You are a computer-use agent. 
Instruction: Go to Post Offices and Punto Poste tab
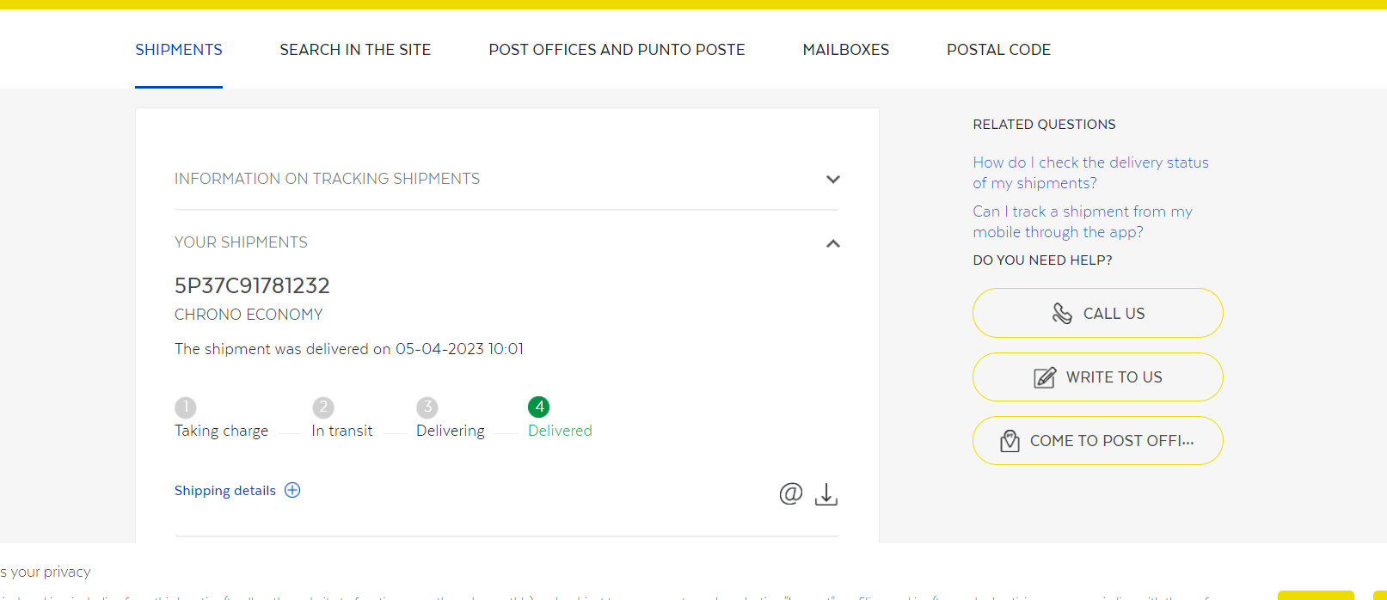[617, 50]
